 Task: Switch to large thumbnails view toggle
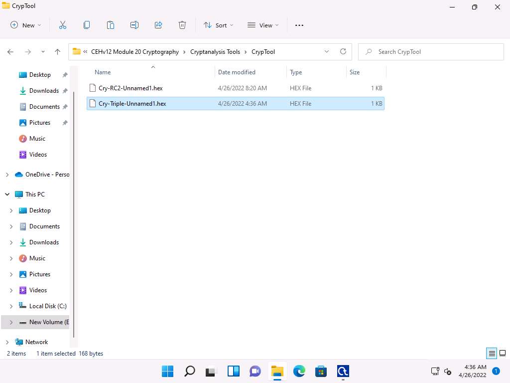[x=503, y=354]
